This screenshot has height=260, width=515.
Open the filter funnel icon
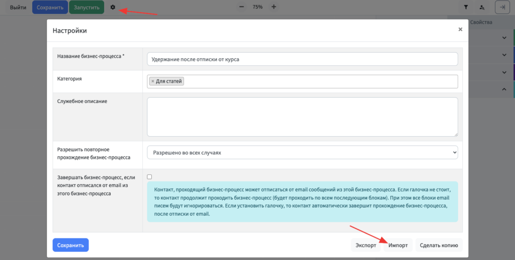click(466, 8)
